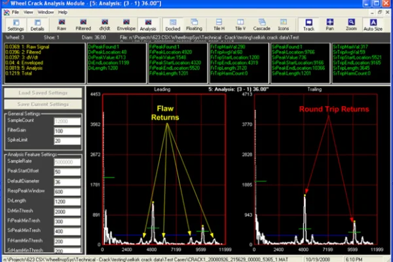The height and width of the screenshot is (262, 393).
Task: Click the SrPeakLocation:9766 readout
Action: 293,52
